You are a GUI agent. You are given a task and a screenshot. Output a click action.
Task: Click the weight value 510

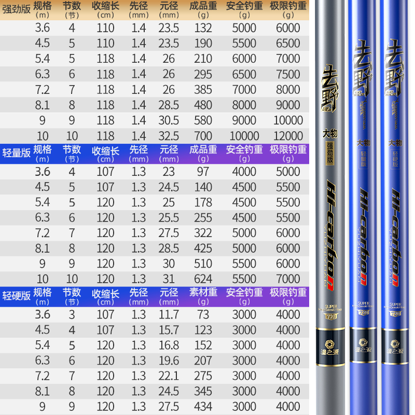click(203, 264)
